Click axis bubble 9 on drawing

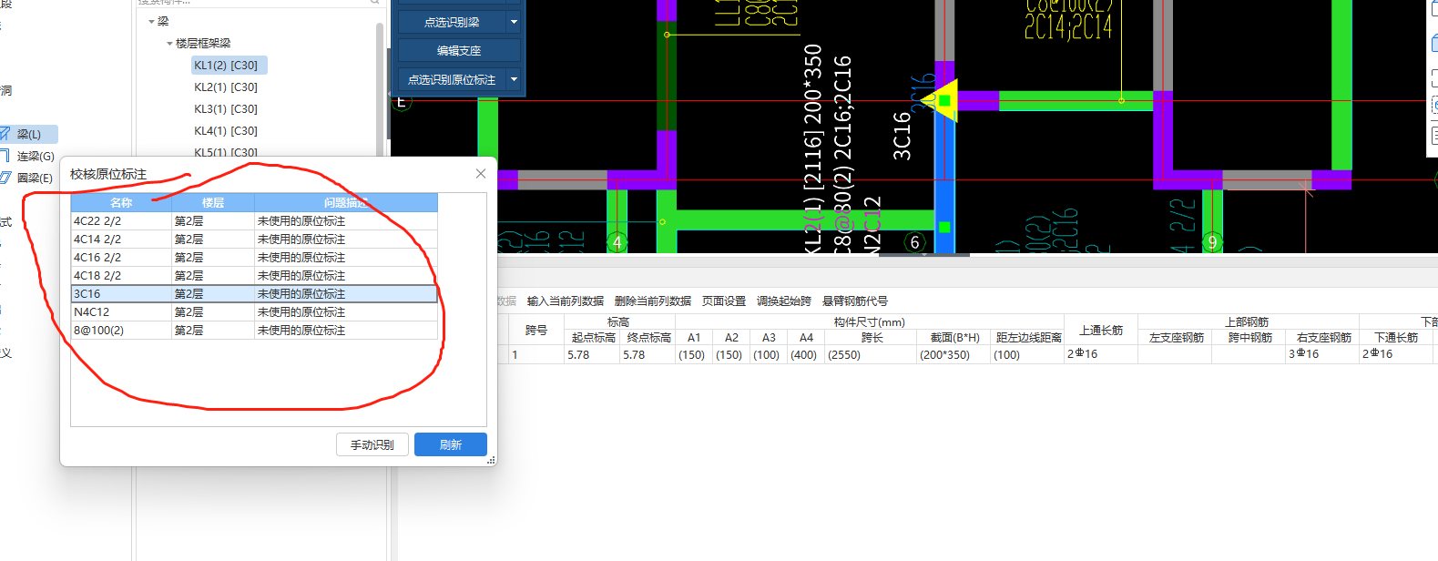[1212, 242]
